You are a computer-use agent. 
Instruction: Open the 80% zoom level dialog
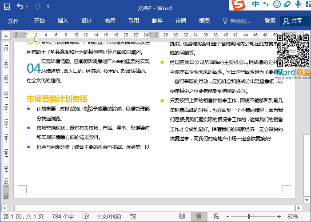(293, 217)
